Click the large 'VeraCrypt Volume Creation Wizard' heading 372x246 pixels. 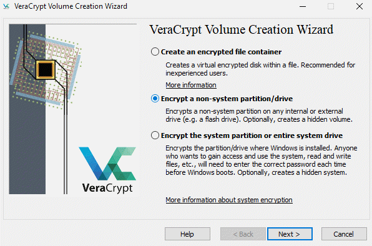(242, 30)
